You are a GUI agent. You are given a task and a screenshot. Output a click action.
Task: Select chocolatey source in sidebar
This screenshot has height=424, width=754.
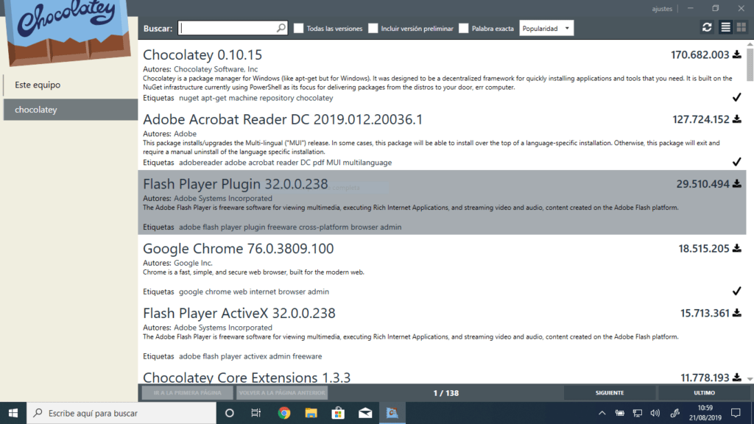point(70,110)
